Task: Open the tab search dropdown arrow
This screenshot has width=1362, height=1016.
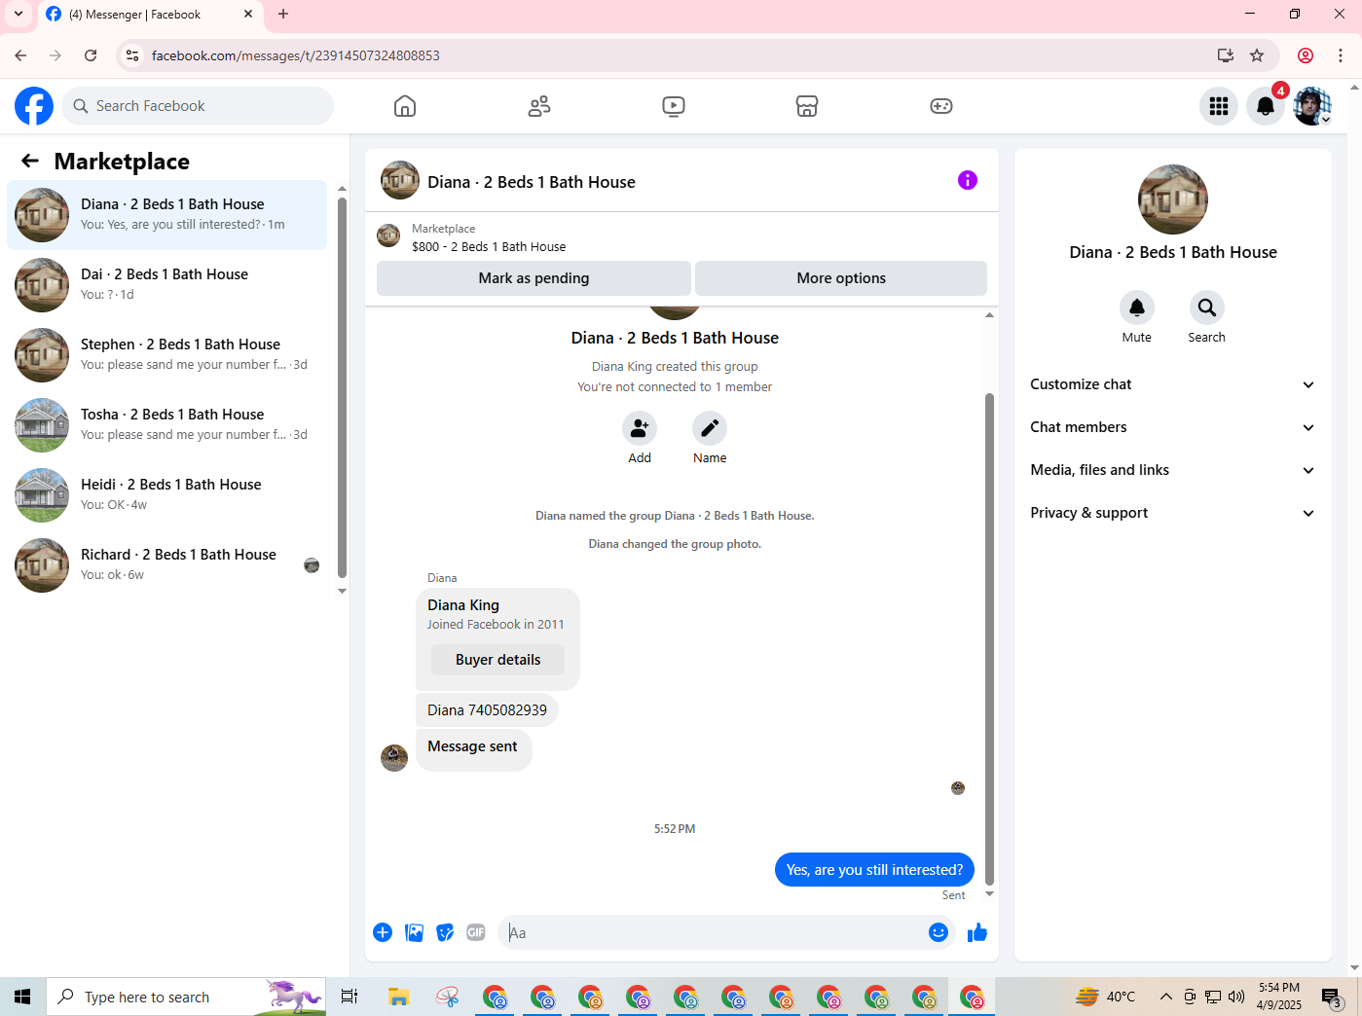Action: (x=18, y=14)
